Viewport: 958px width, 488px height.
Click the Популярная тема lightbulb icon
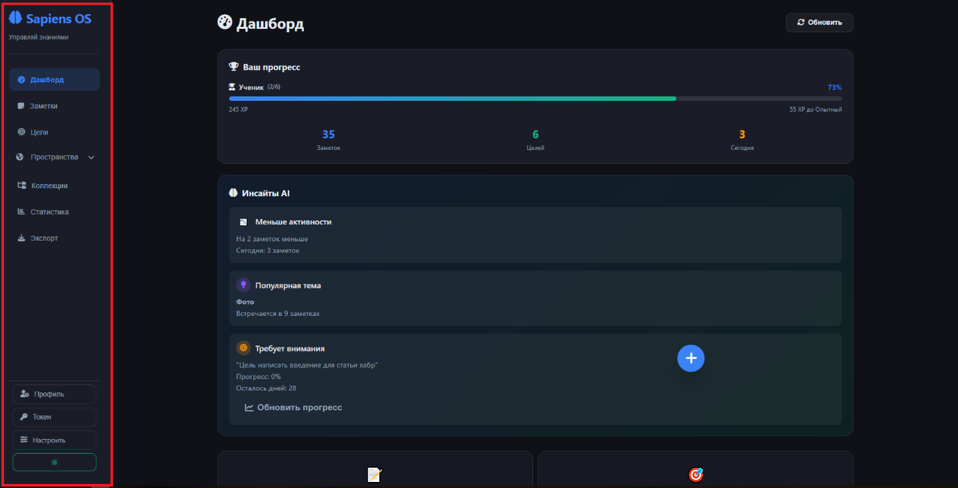pyautogui.click(x=243, y=285)
